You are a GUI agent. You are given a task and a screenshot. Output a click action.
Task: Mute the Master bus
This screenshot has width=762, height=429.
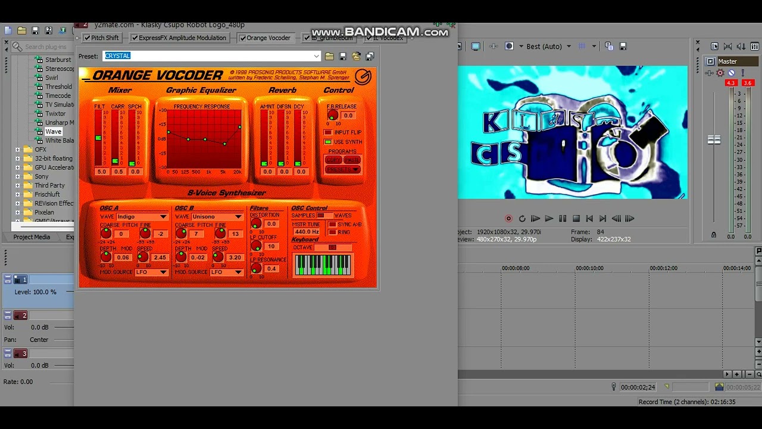[x=732, y=73]
